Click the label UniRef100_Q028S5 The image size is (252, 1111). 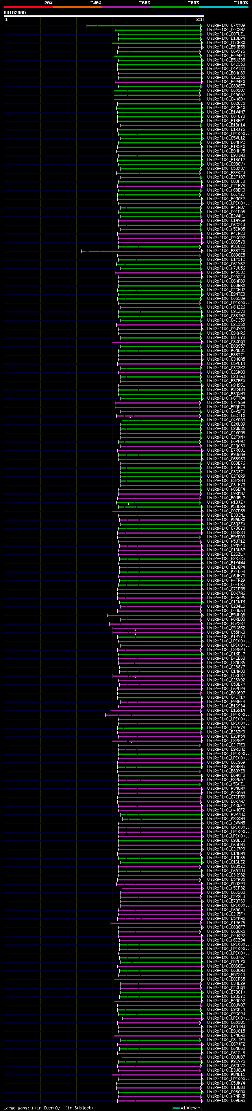tap(226, 104)
